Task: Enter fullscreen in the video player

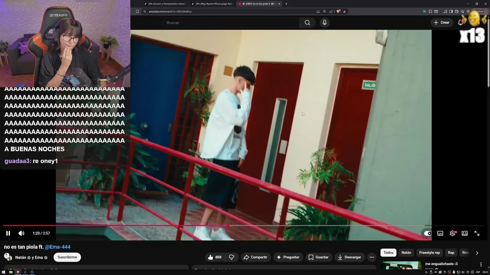Action: 477,233
